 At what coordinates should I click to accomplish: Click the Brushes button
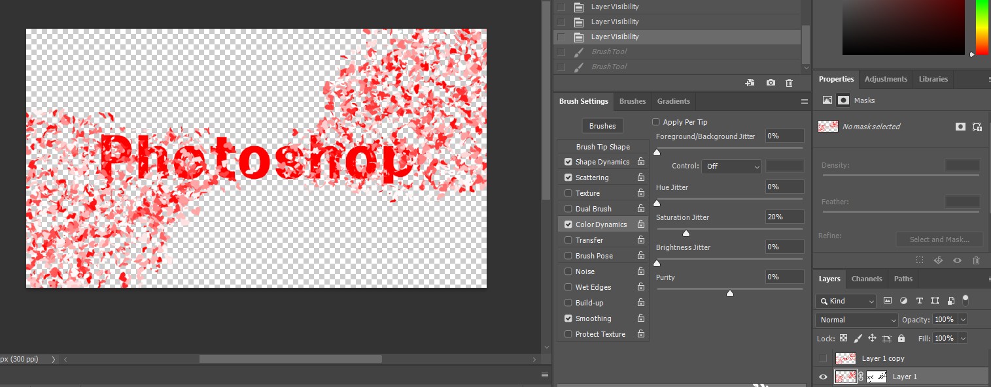point(602,126)
